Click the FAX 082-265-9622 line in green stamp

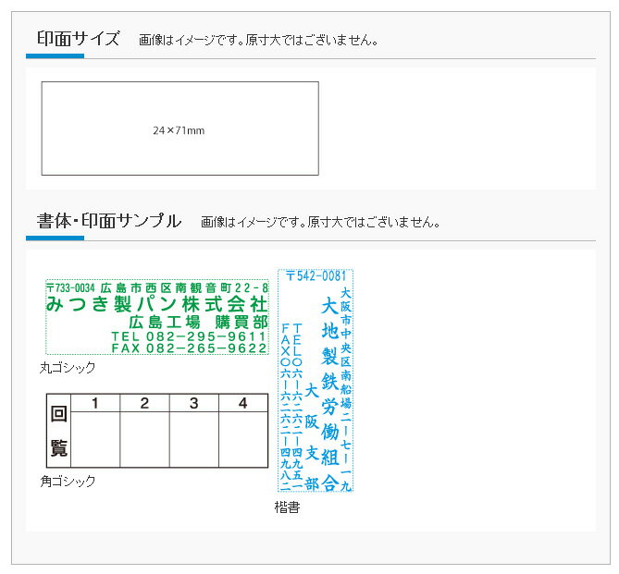coord(189,348)
